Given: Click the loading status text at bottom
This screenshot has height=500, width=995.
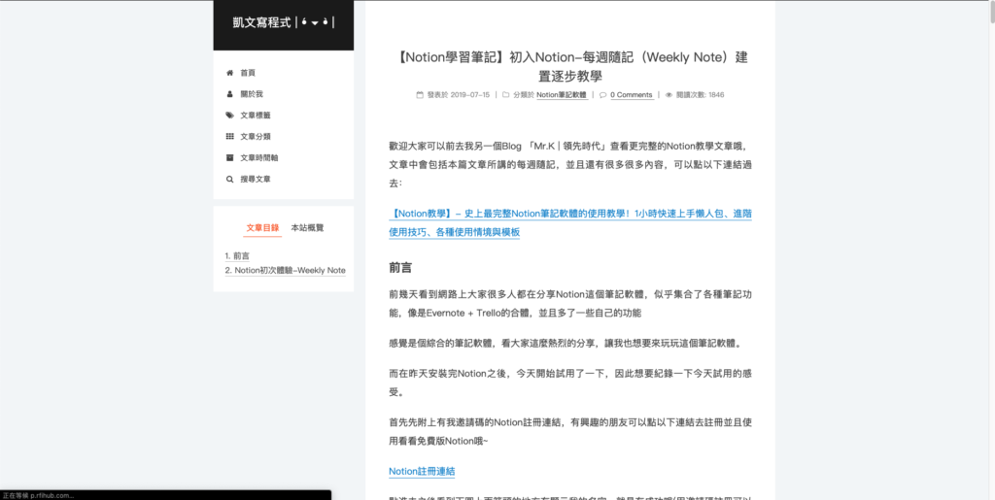Looking at the screenshot, I should click(x=38, y=495).
